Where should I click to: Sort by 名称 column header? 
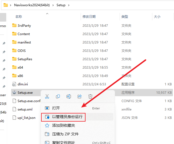point(19,17)
